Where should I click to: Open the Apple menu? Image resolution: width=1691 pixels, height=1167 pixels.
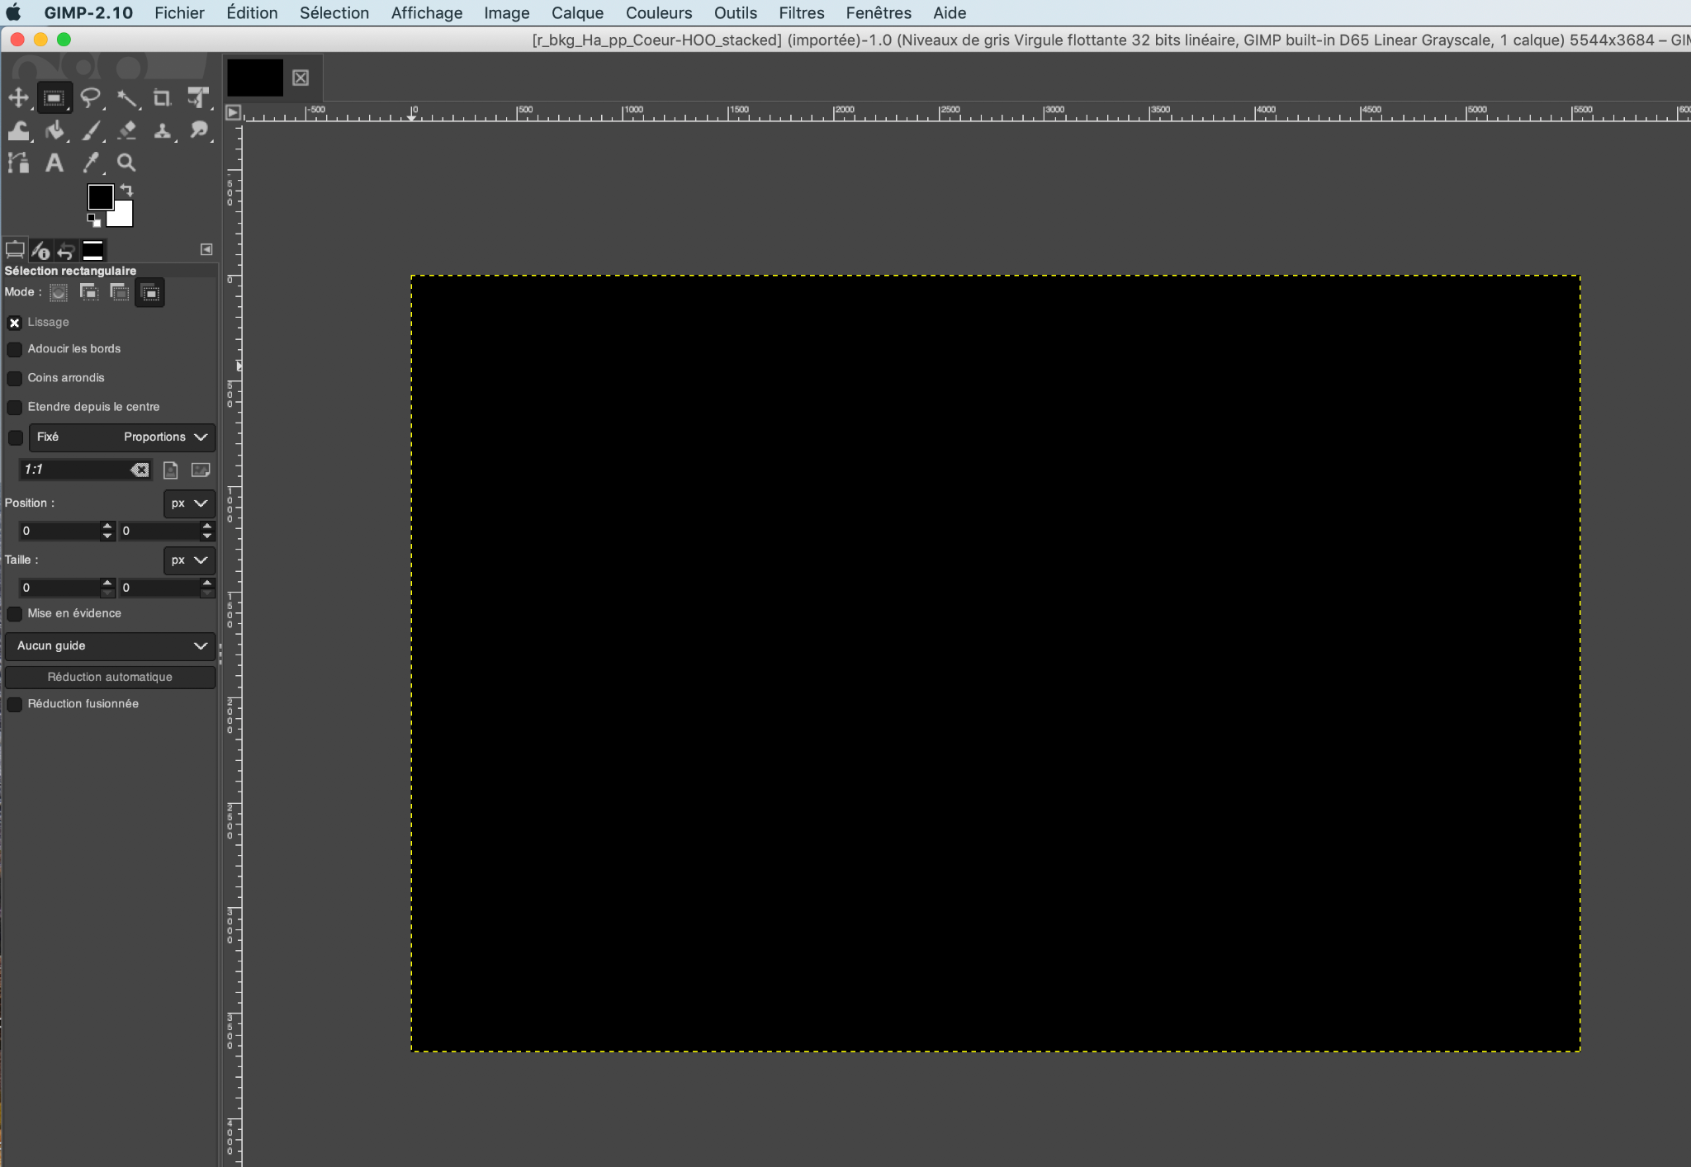coord(13,13)
